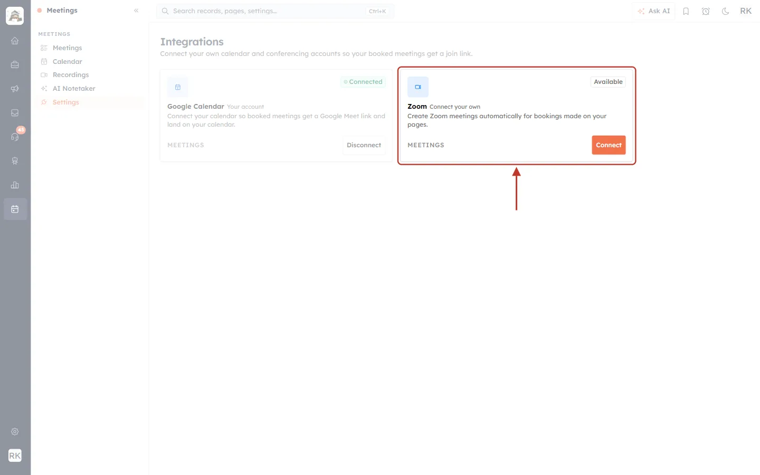Go to the Home icon in left rail
This screenshot has width=760, height=475.
pyautogui.click(x=15, y=41)
